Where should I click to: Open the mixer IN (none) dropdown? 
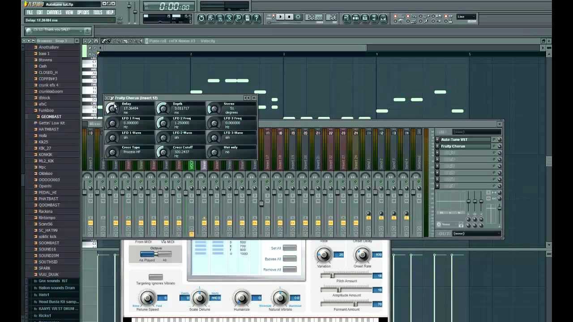coord(476,132)
